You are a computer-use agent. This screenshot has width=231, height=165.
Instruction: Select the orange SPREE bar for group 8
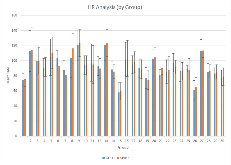click(73, 93)
